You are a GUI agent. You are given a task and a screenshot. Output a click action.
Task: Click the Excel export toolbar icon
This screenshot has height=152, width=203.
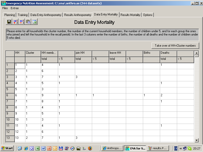(x=35, y=22)
